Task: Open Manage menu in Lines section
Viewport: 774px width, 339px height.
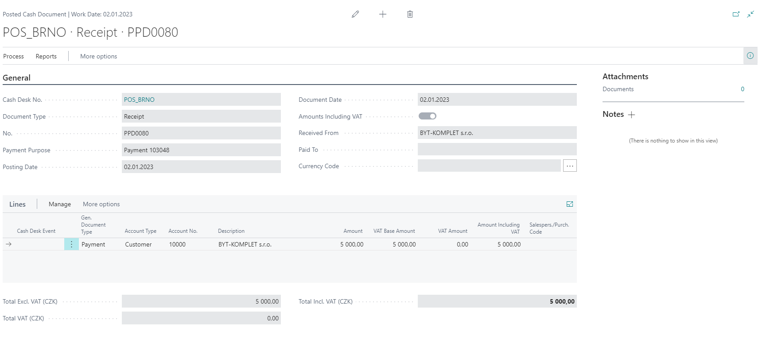Action: (60, 204)
